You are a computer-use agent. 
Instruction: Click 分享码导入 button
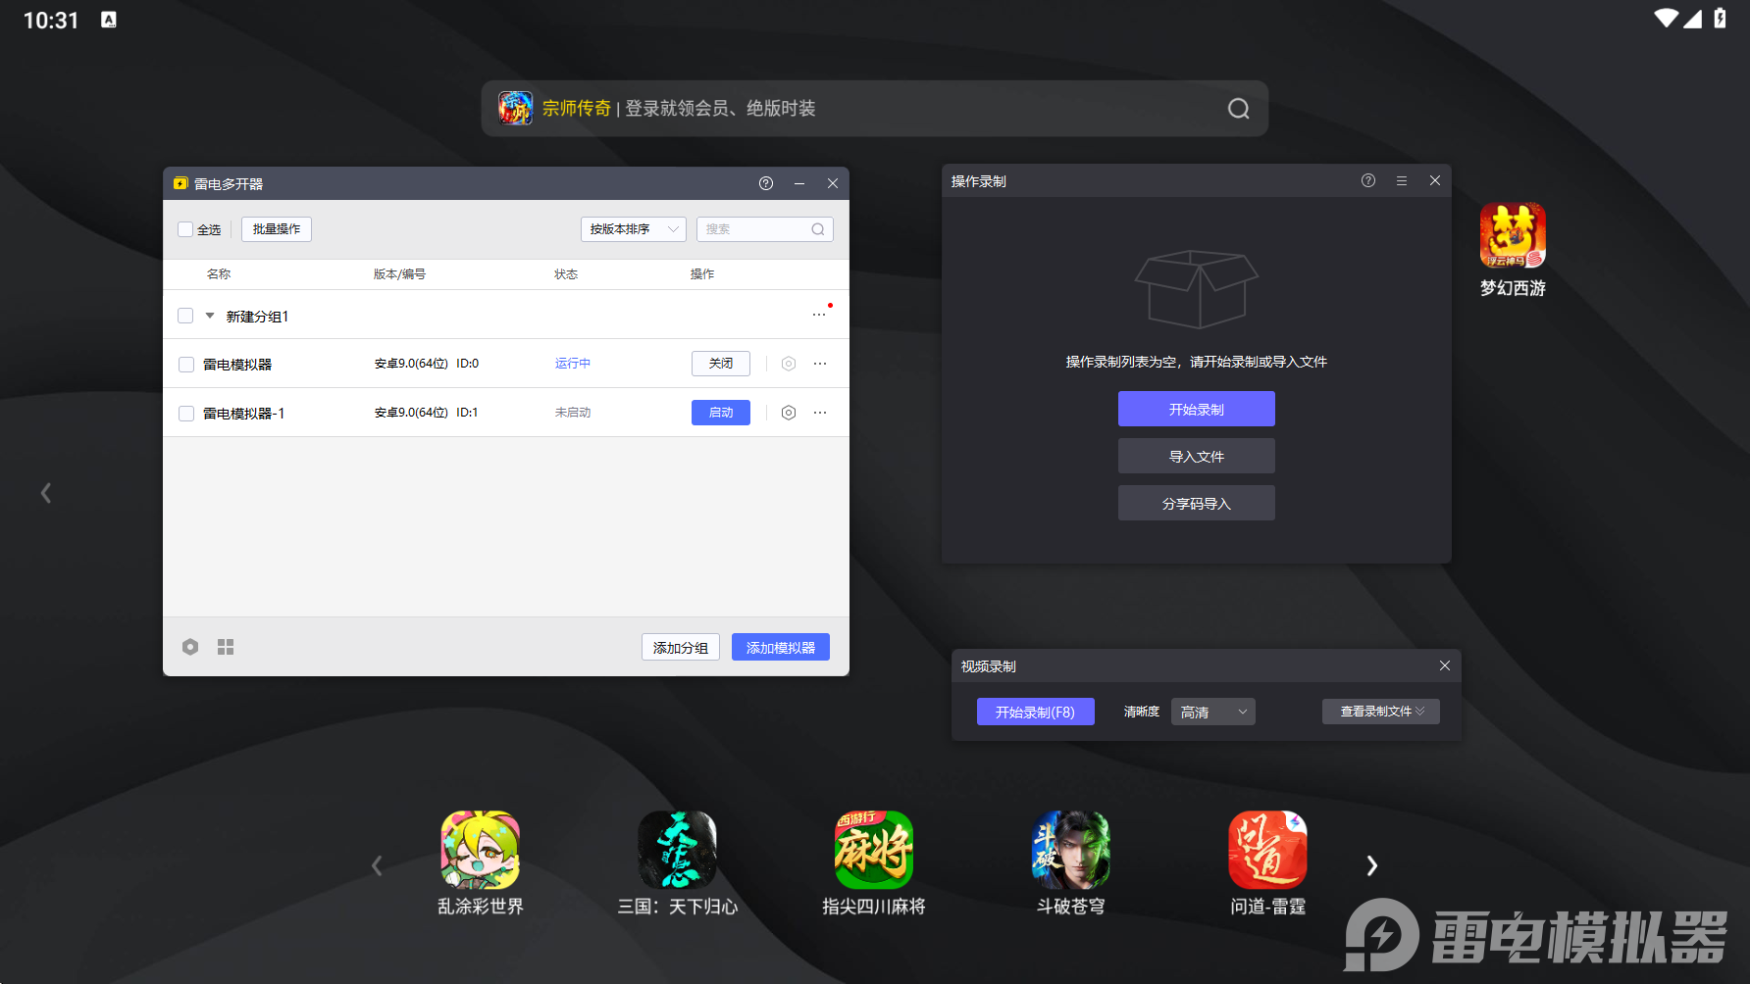click(x=1197, y=503)
